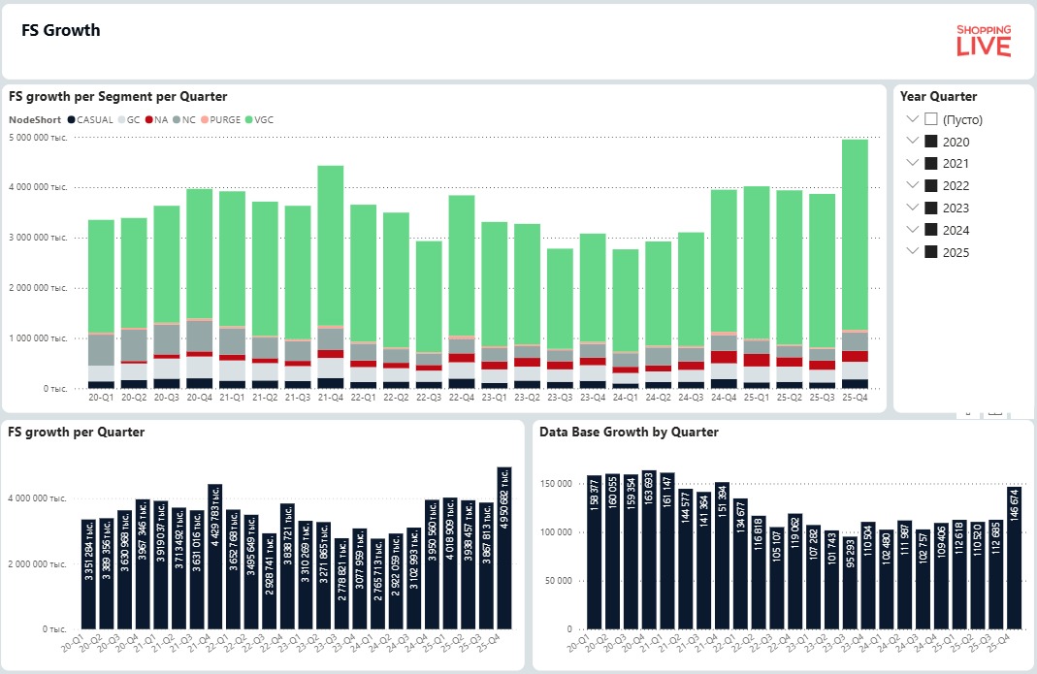Select the bar labeled 3 967 346 тыс.
The width and height of the screenshot is (1037, 674).
(x=143, y=564)
